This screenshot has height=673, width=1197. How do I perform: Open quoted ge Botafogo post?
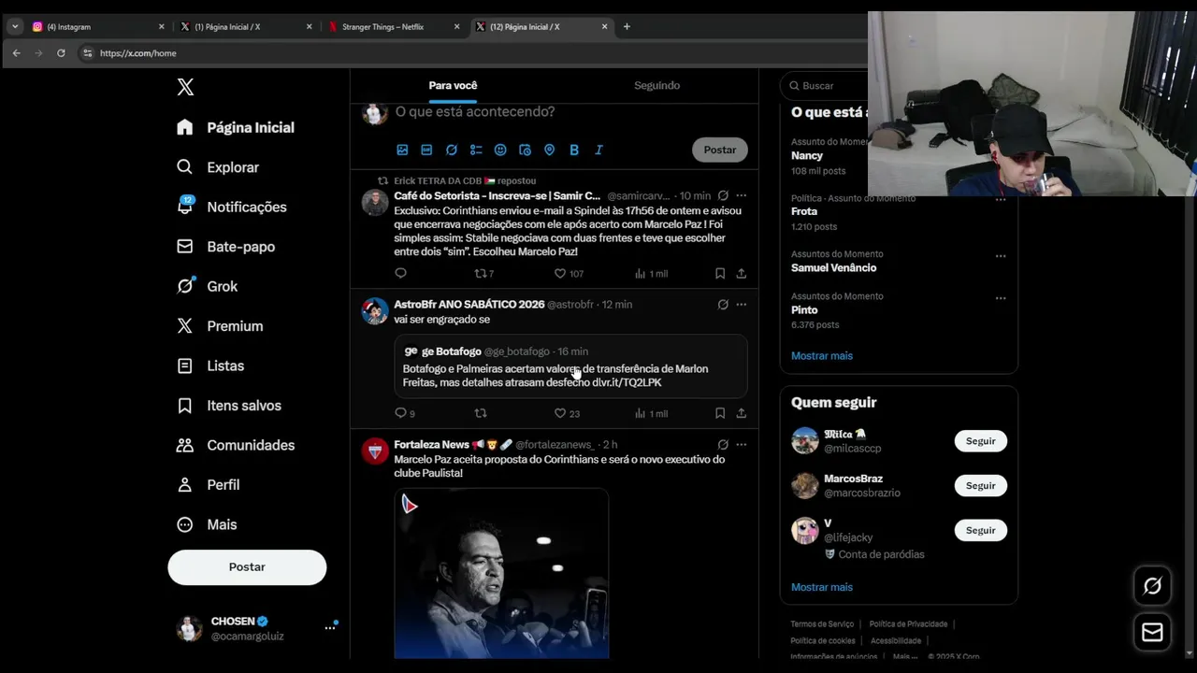(570, 366)
